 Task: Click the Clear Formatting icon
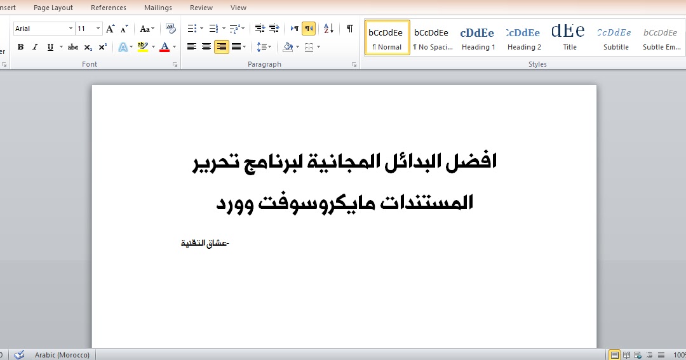click(171, 29)
